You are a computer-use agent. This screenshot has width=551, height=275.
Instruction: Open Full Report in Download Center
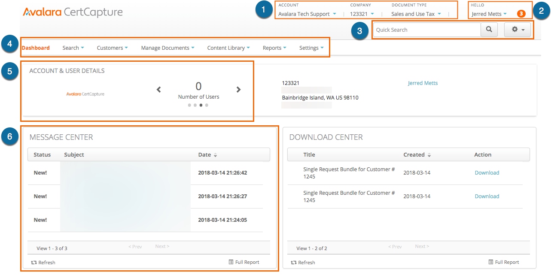coord(504,262)
